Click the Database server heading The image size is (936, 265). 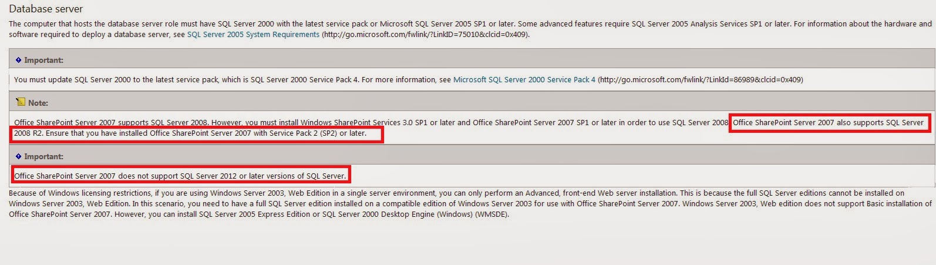coord(46,9)
